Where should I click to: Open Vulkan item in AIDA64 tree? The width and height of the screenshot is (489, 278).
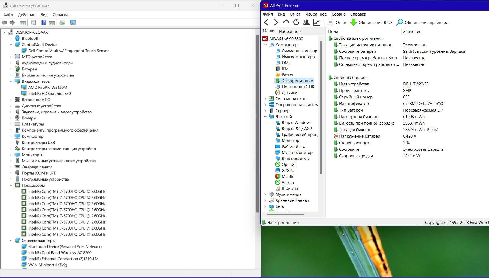[x=288, y=182]
